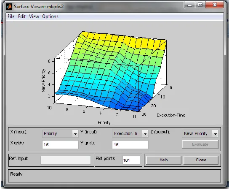
Task: Click the Y grids label
Action: pos(88,143)
